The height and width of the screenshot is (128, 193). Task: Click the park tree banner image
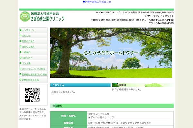(x=111, y=53)
